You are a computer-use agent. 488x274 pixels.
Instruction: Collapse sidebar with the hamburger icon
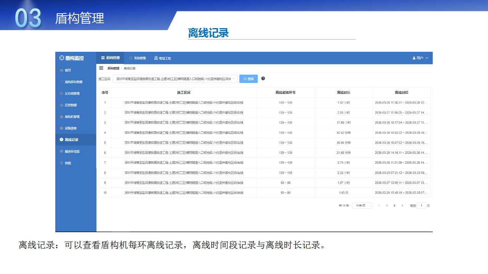(101, 68)
